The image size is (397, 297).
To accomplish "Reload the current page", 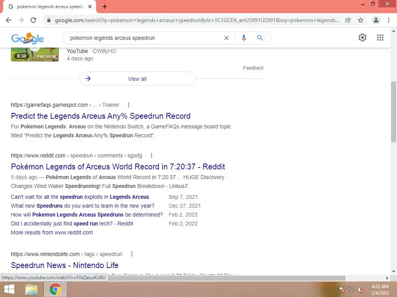I will click(x=33, y=20).
